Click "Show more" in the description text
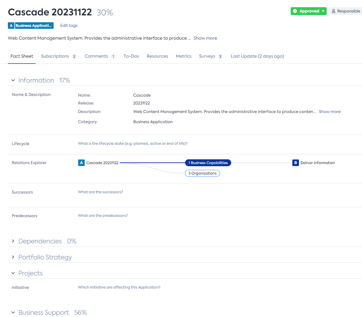Screen dimensions: 362x317 (x=205, y=38)
